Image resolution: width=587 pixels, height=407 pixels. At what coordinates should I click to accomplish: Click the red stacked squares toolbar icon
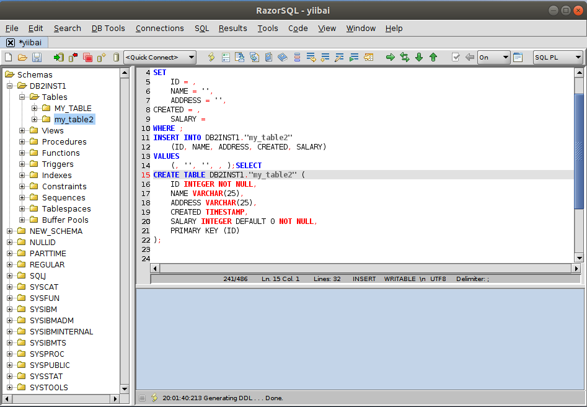pos(87,57)
